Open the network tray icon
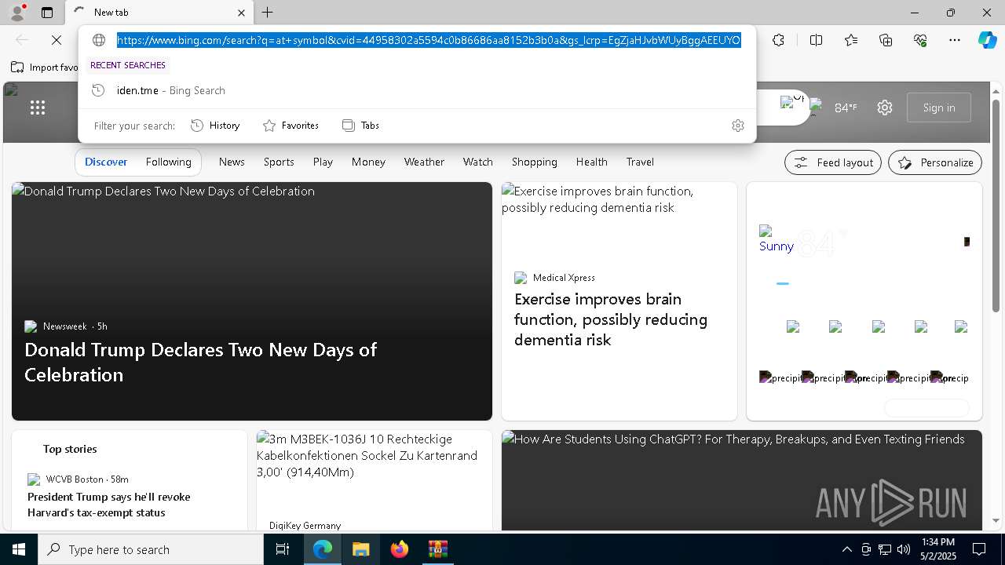 click(x=884, y=549)
